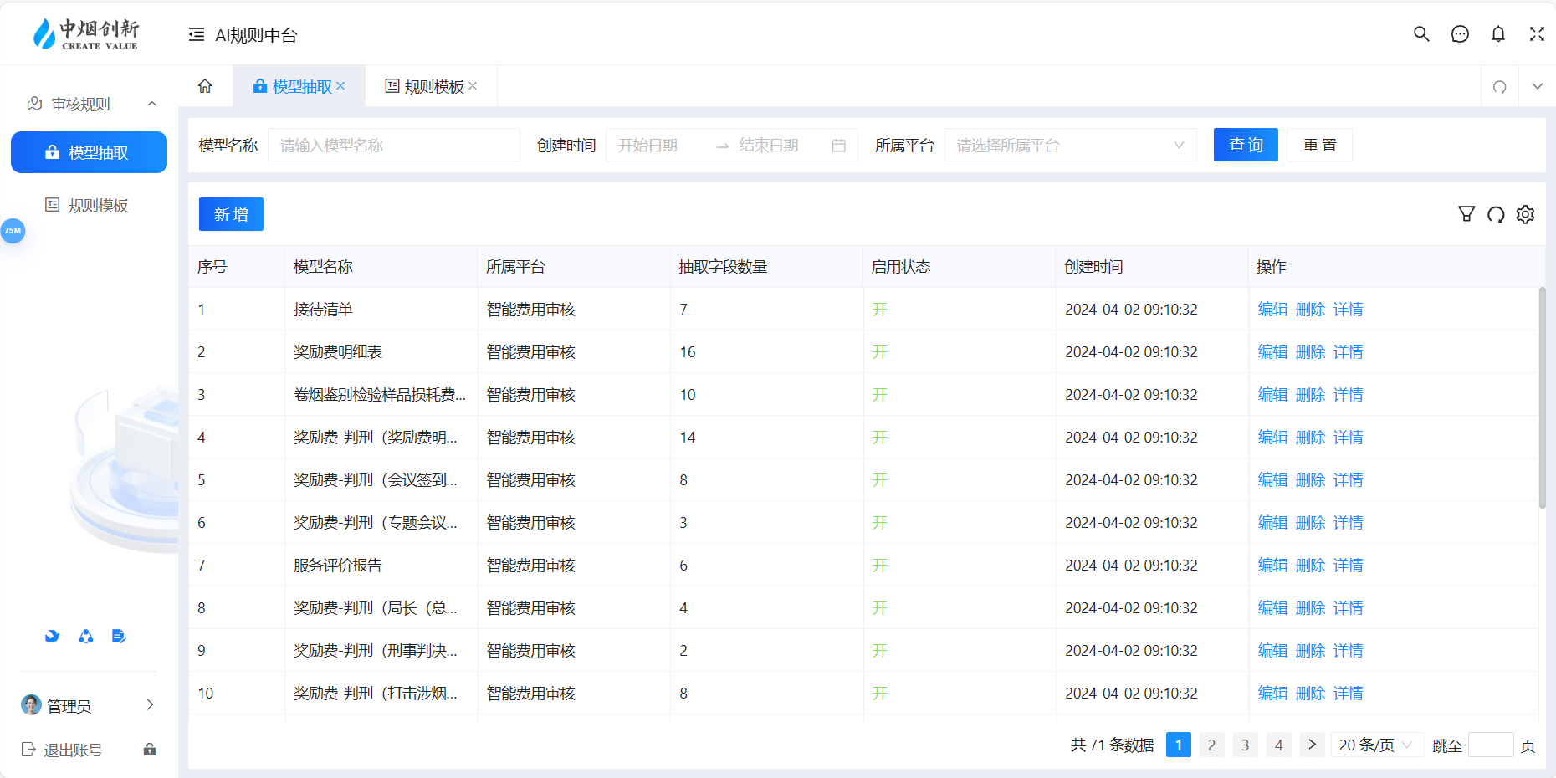Click the 75M floating badge
The image size is (1556, 778).
pos(13,231)
